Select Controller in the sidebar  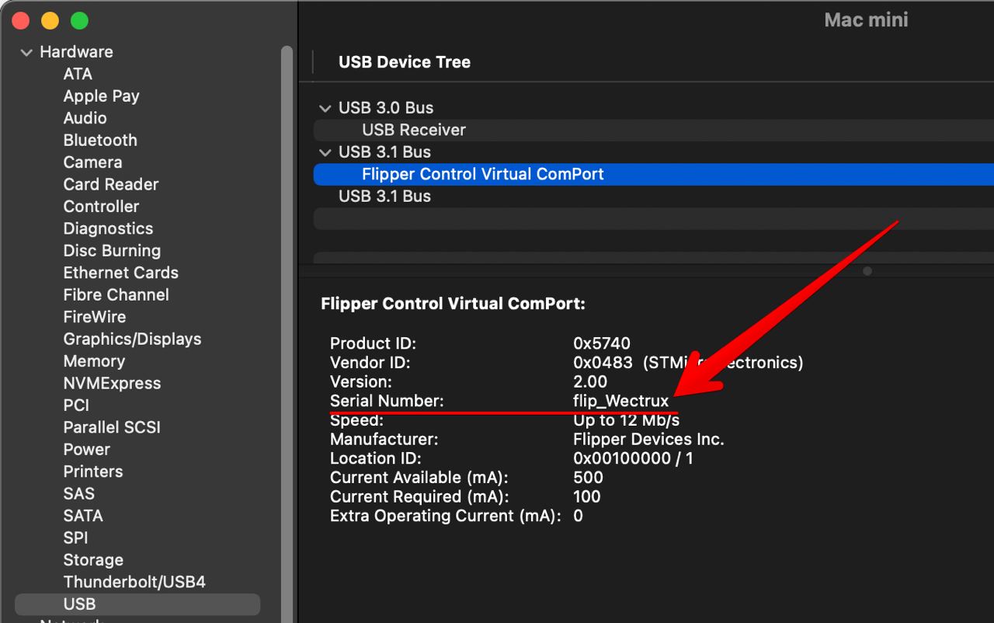click(101, 207)
